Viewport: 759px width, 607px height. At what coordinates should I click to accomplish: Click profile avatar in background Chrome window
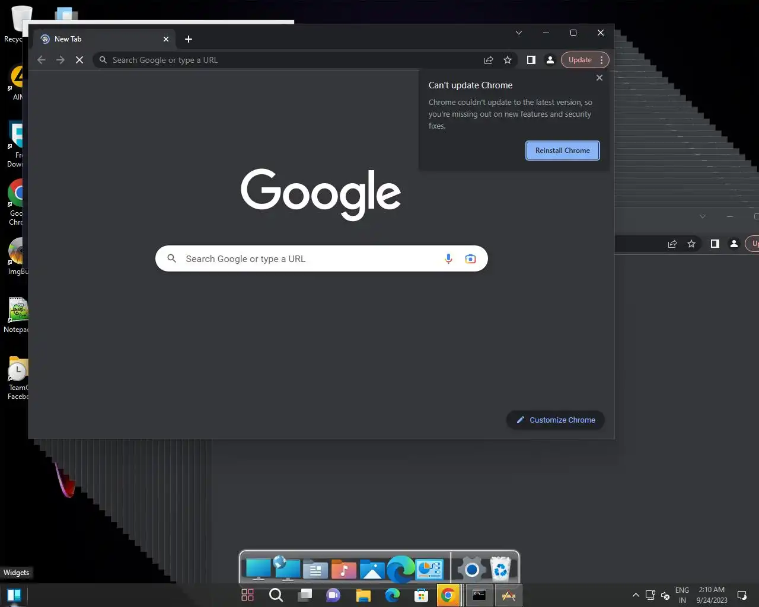click(x=734, y=244)
